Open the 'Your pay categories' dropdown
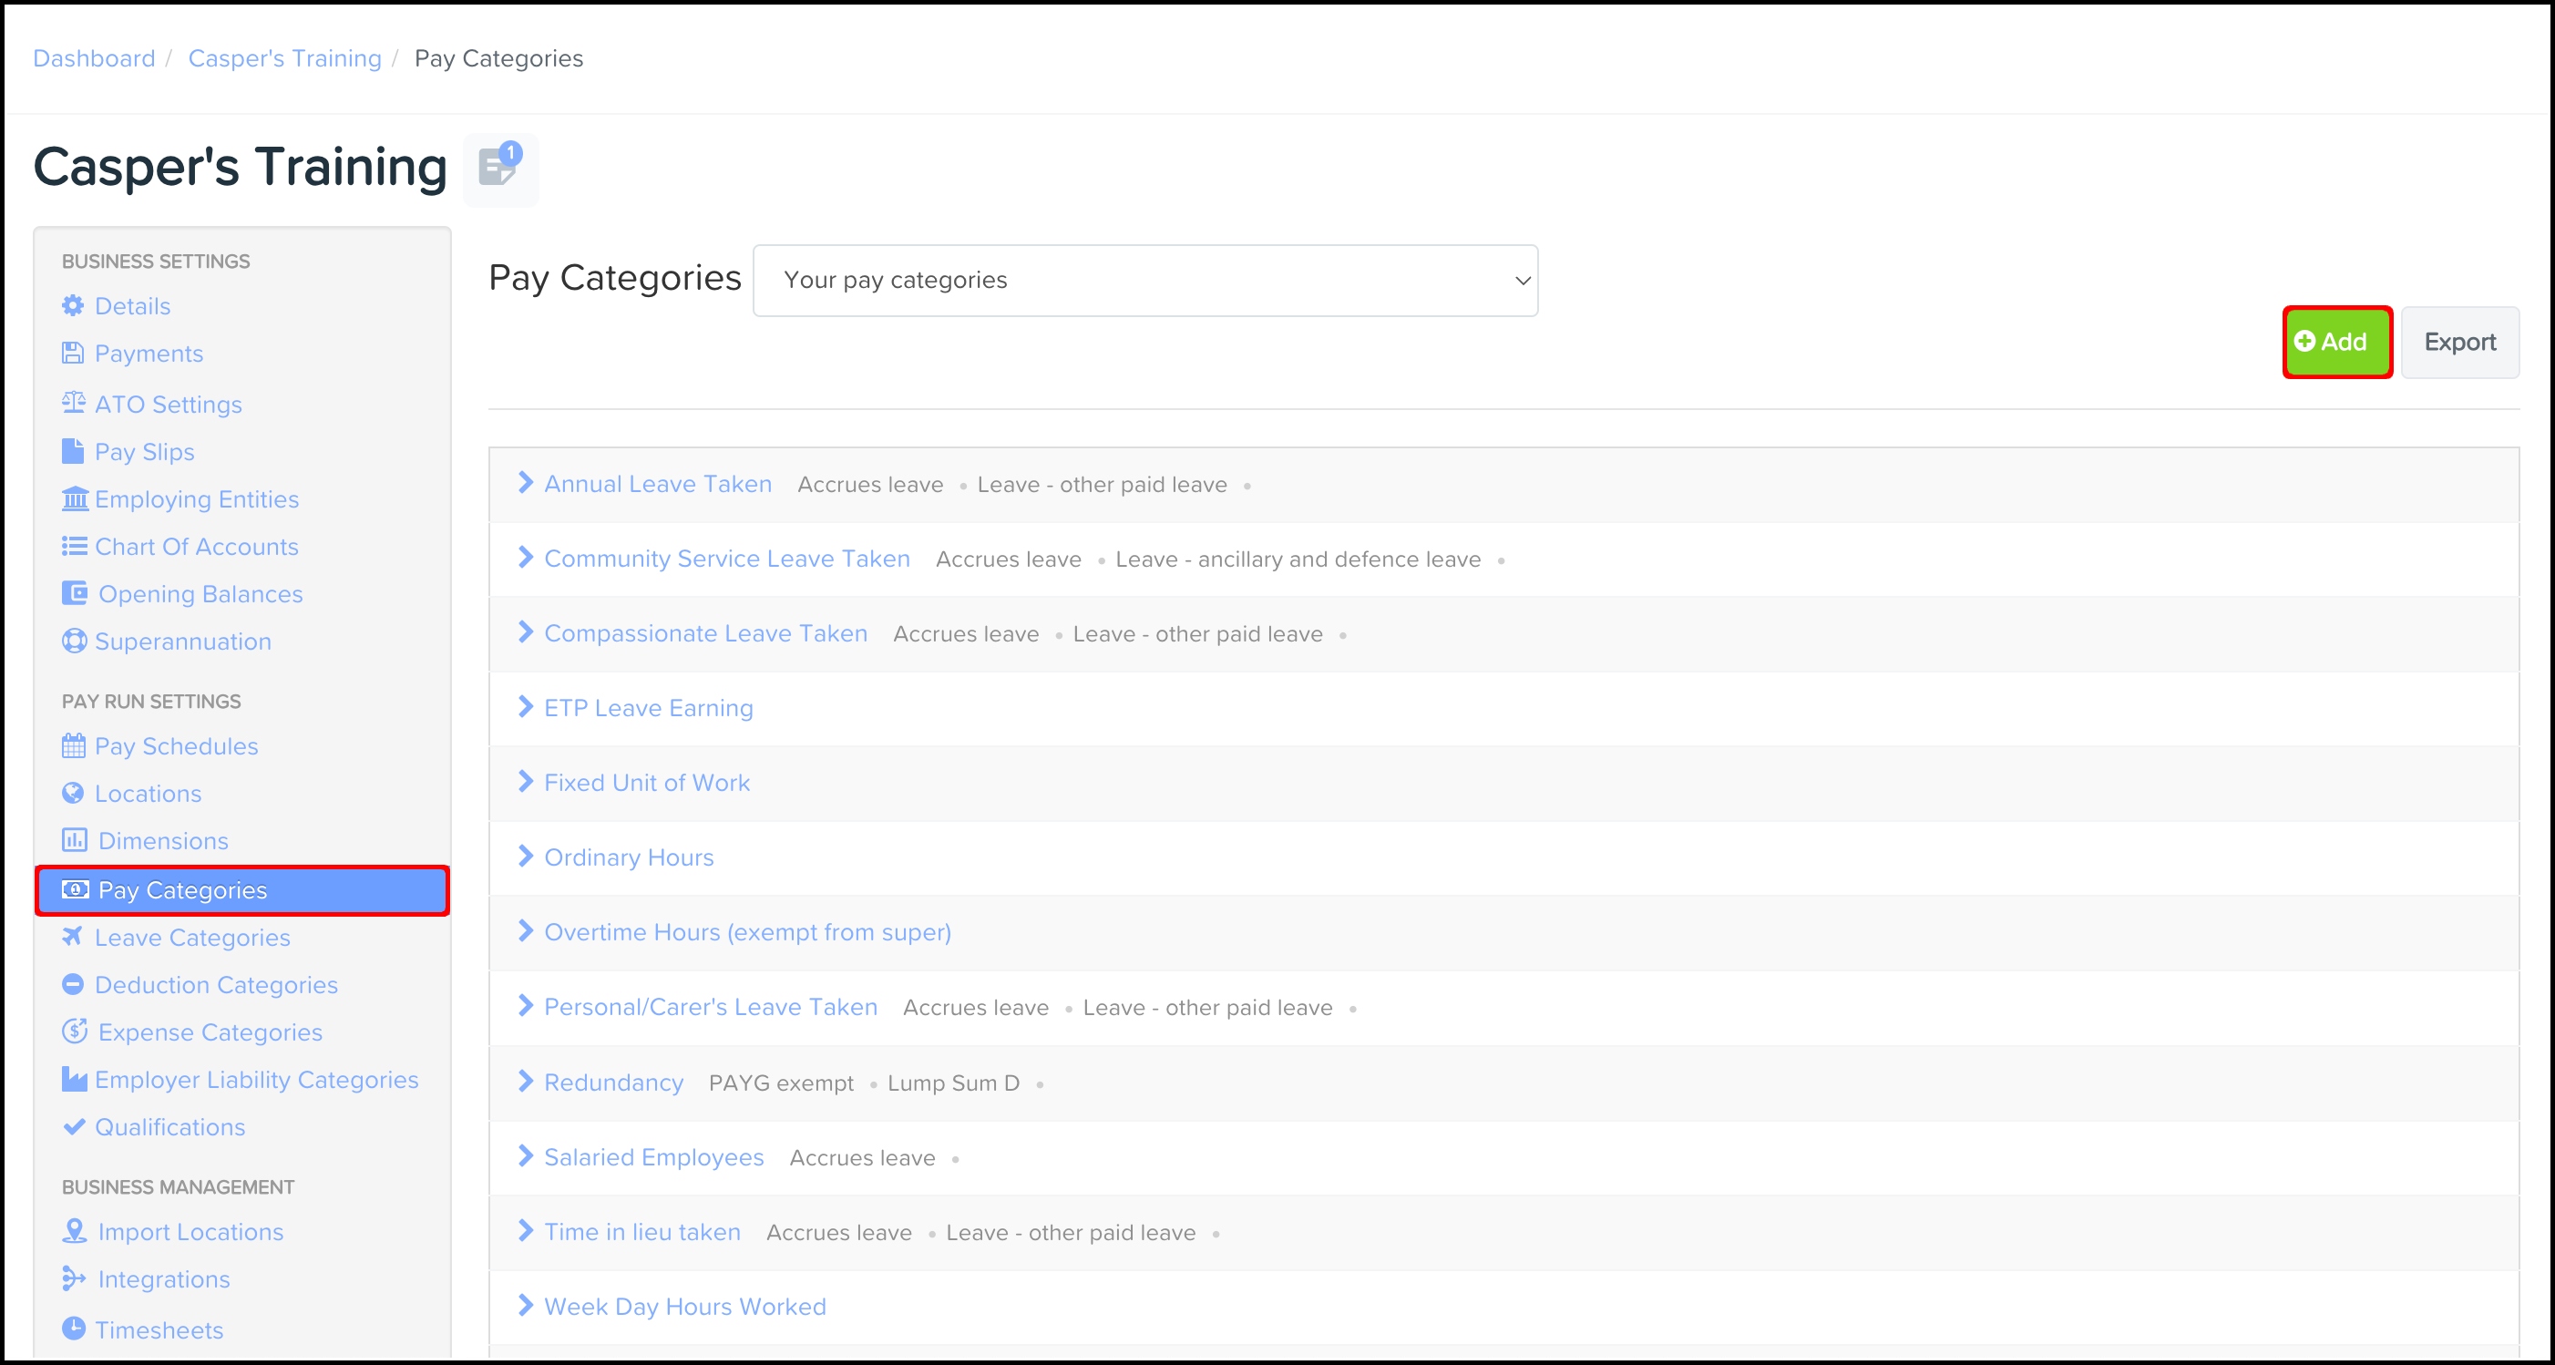The image size is (2555, 1365). [x=1144, y=281]
